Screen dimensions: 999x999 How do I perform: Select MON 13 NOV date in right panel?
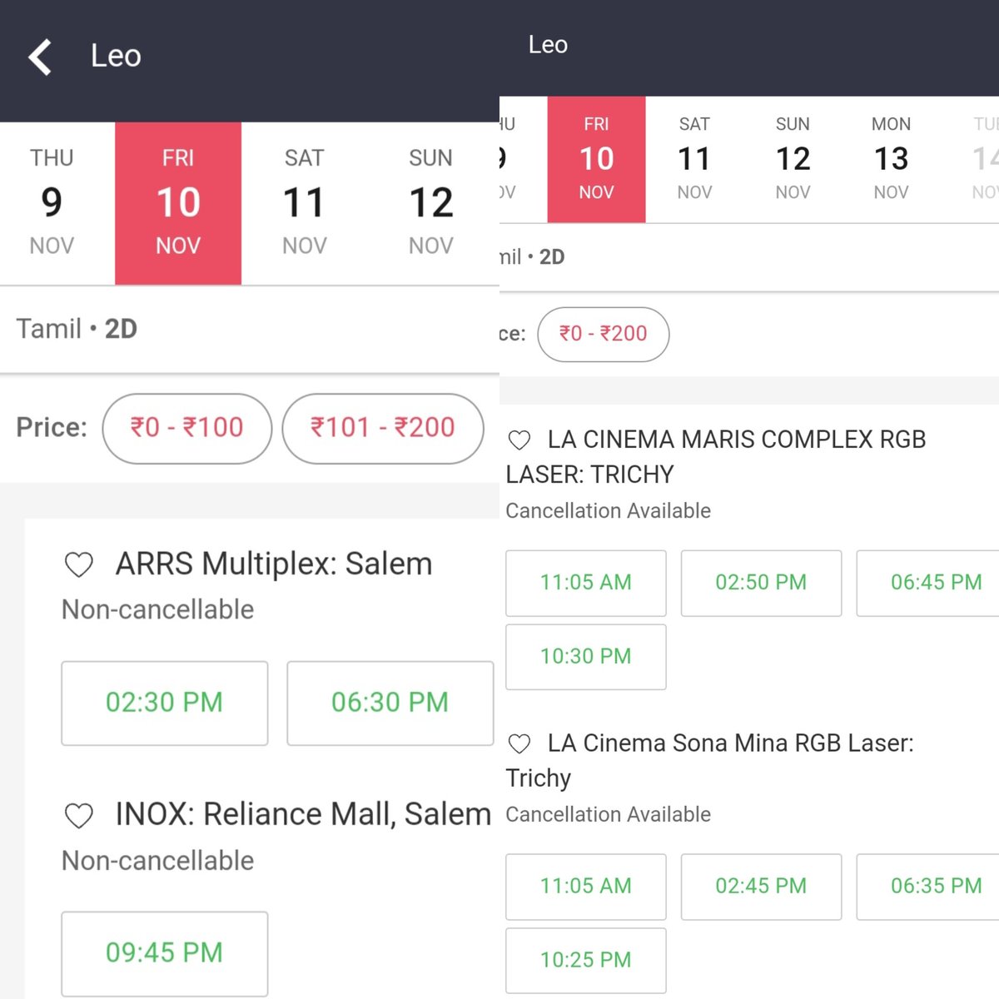[x=891, y=159]
